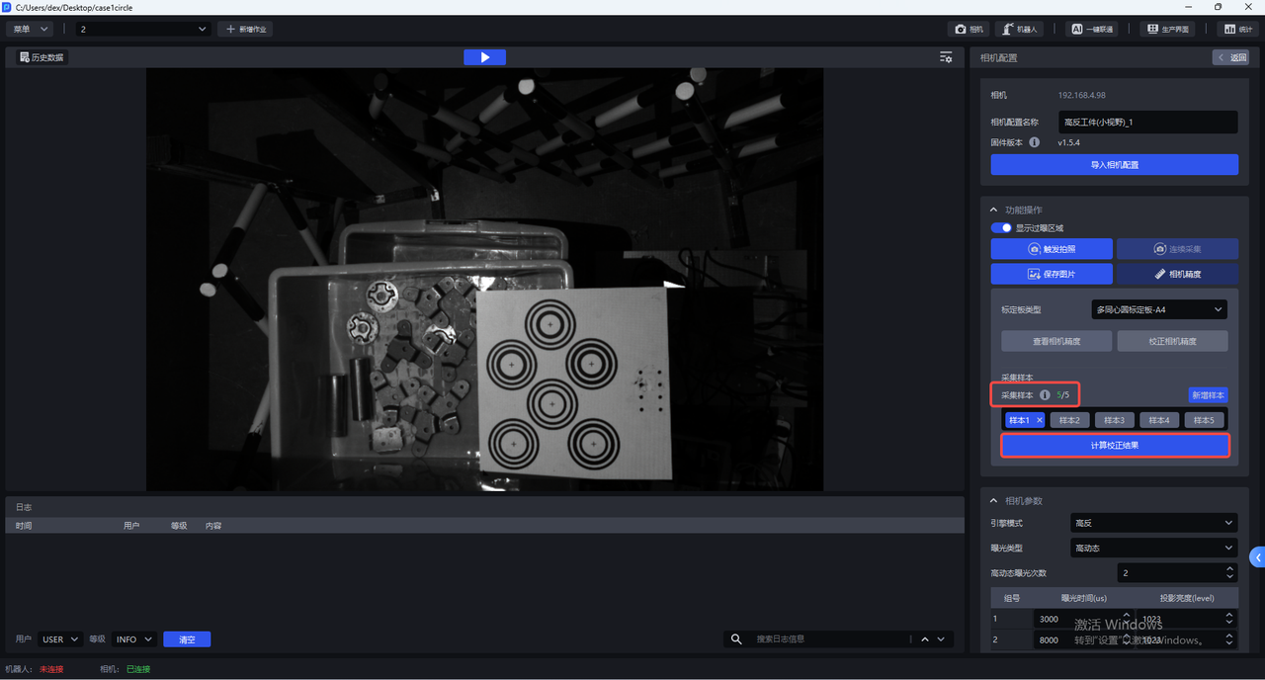Screen dimensions: 1265x680
Task: Click the info icon next to 固件版本
Action: coord(1035,142)
